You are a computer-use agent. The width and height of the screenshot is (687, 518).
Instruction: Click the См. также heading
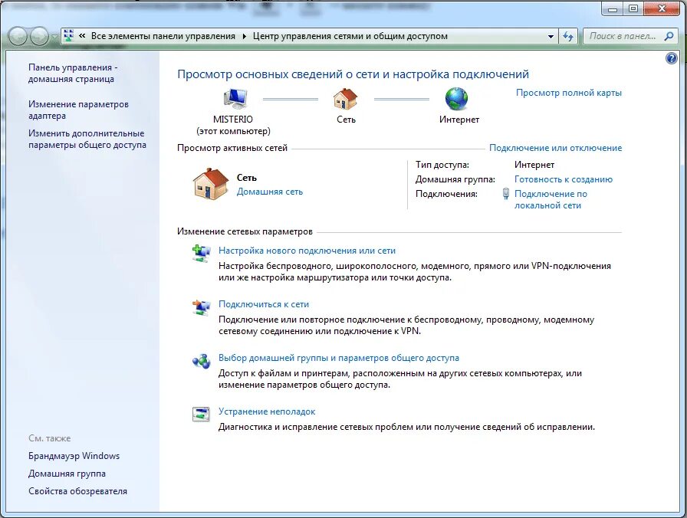click(50, 438)
